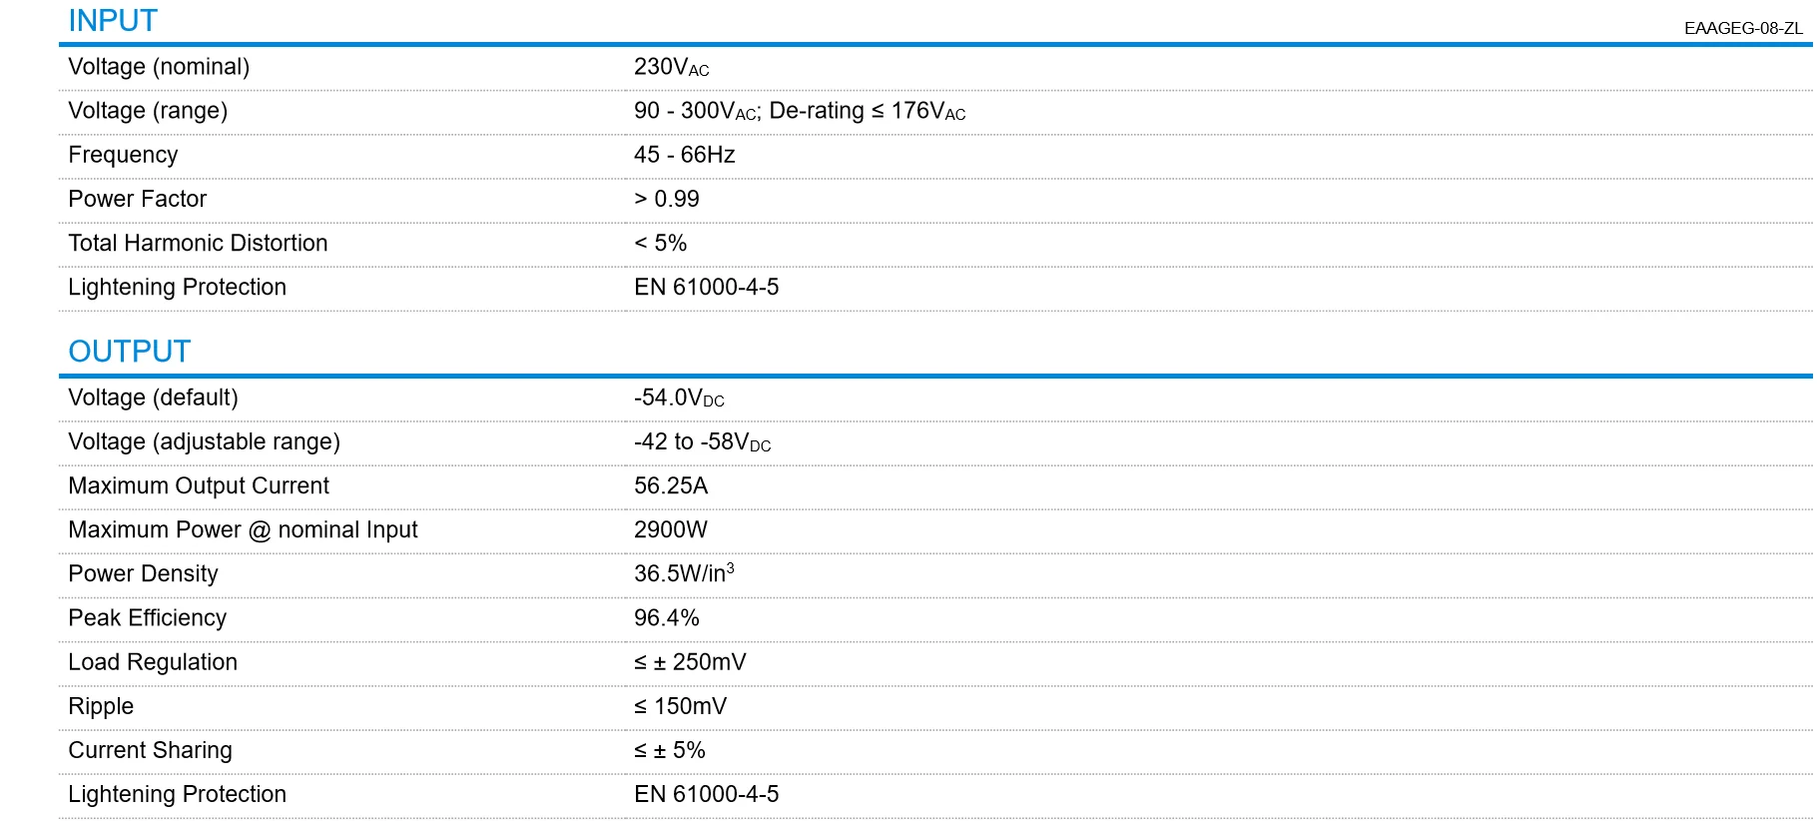Select the Current Sharing label
This screenshot has height=821, width=1818.
pos(150,750)
